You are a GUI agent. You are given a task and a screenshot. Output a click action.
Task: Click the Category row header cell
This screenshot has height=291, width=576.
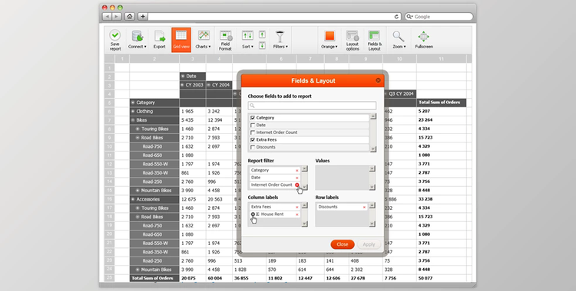coord(154,103)
